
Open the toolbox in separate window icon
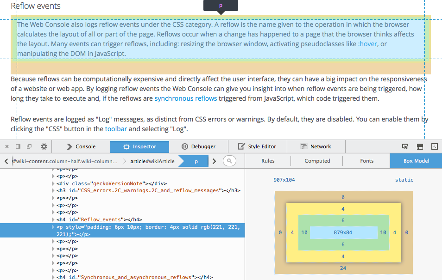click(x=29, y=146)
